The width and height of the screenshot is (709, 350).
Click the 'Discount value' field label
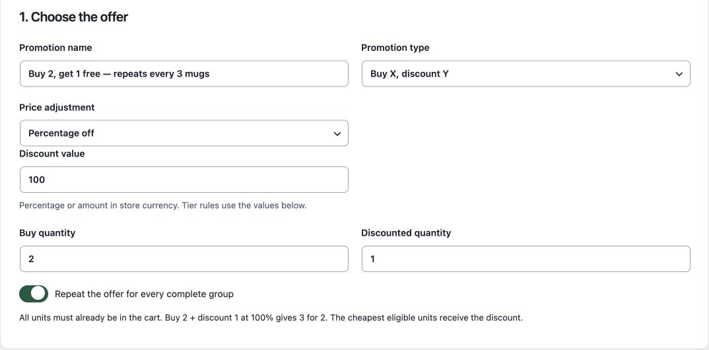(x=52, y=154)
